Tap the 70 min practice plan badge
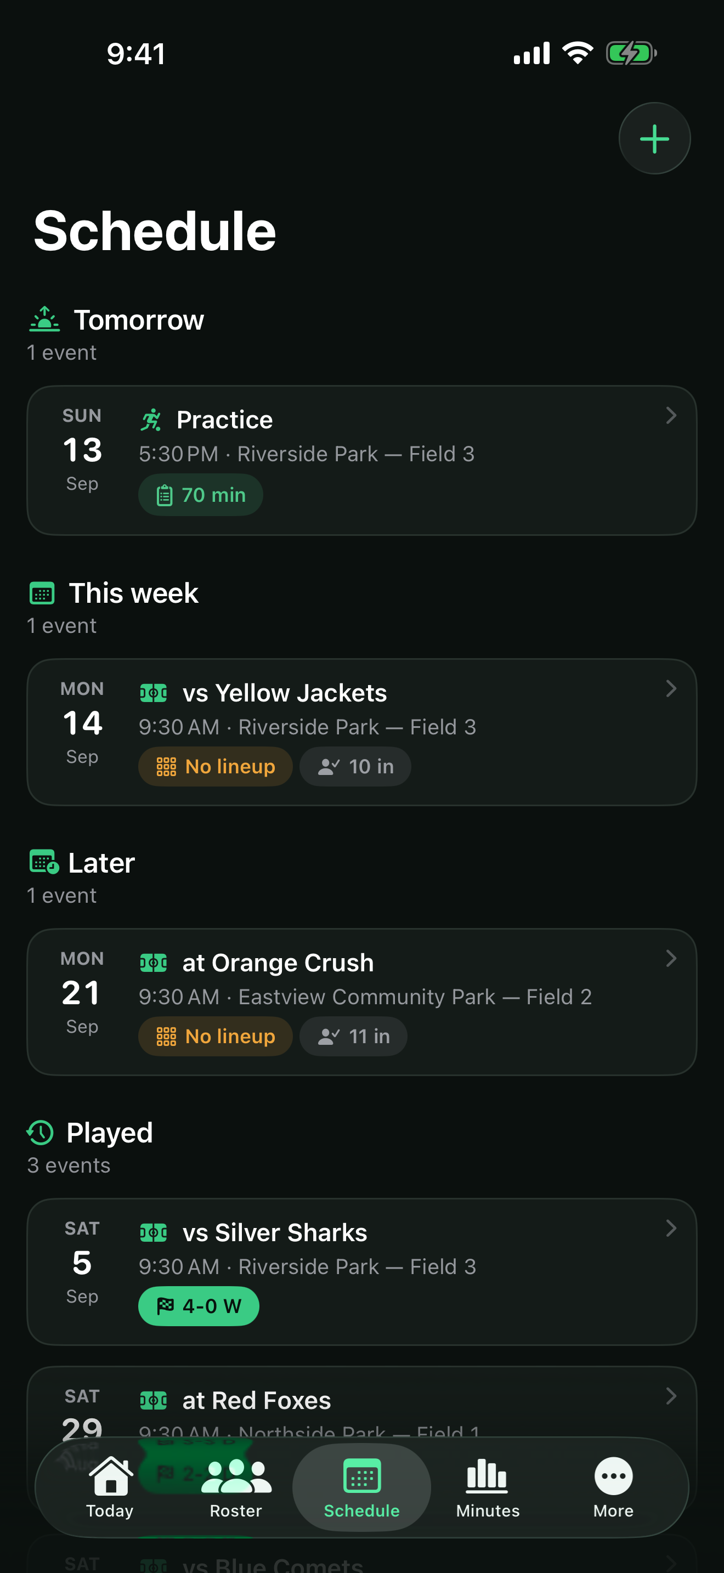 tap(201, 495)
